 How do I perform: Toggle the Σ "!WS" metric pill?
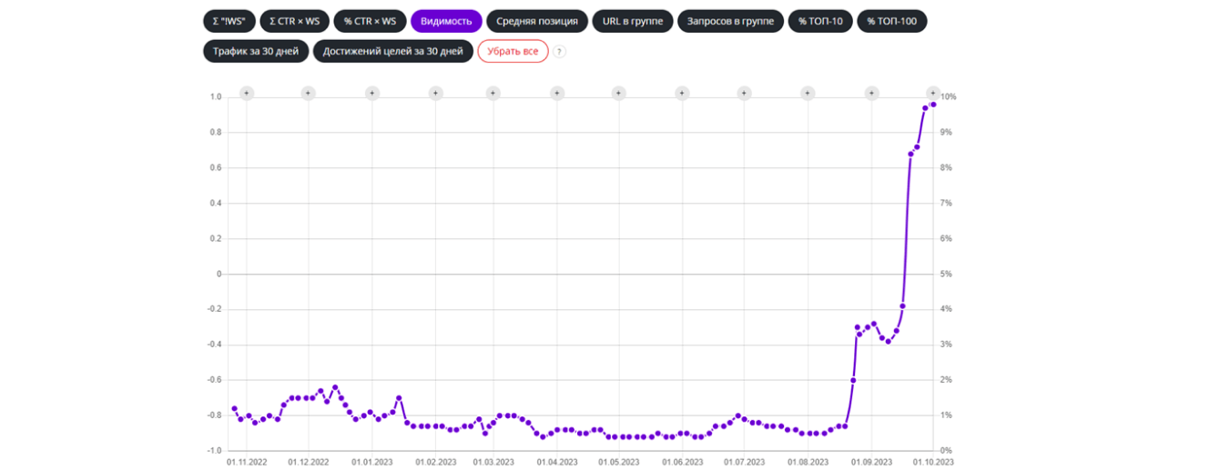[229, 21]
